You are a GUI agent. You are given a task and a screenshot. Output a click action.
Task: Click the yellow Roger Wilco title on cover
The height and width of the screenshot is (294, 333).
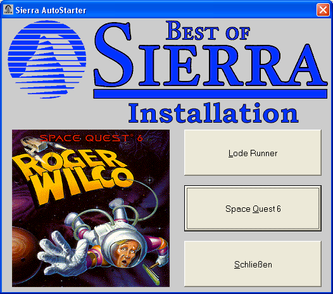pos(72,176)
